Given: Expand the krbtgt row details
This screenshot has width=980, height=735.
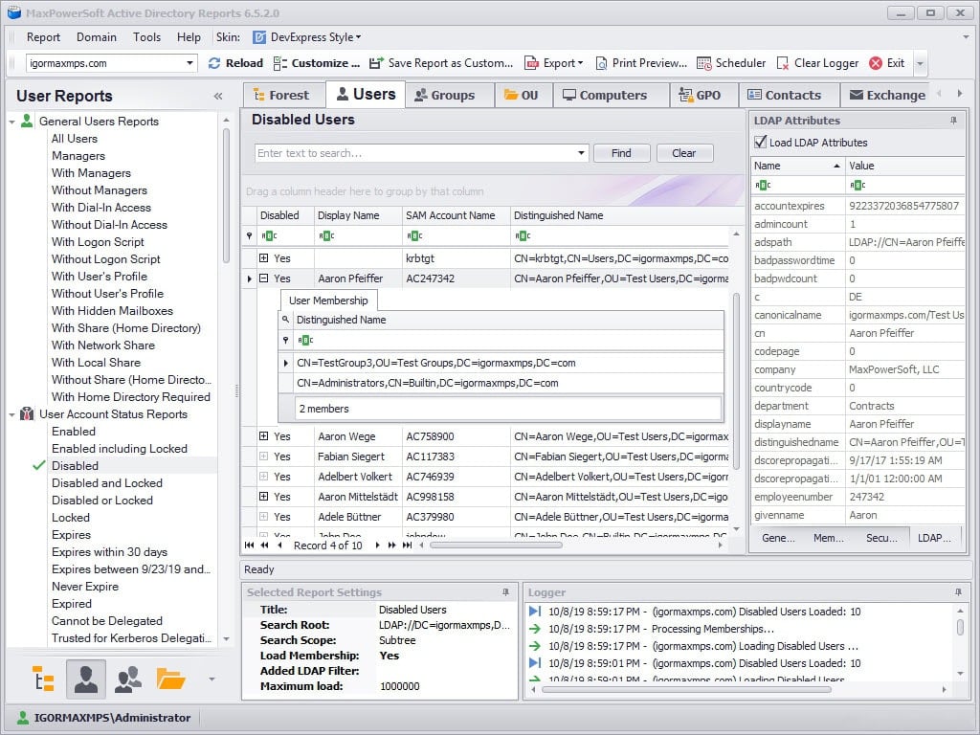Looking at the screenshot, I should 264,258.
